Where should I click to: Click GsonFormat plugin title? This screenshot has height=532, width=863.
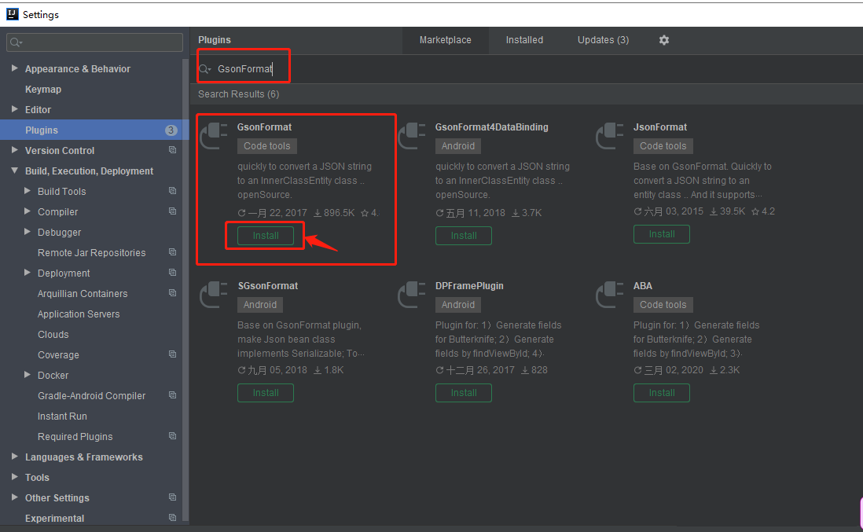tap(264, 127)
